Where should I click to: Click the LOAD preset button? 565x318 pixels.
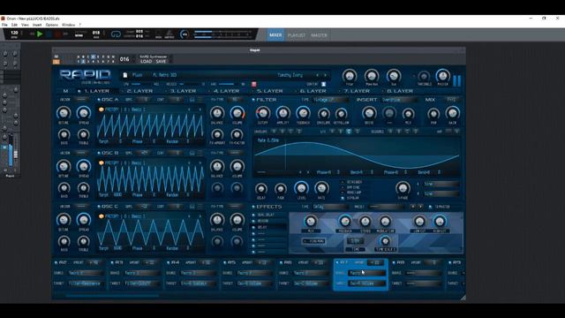(x=146, y=61)
